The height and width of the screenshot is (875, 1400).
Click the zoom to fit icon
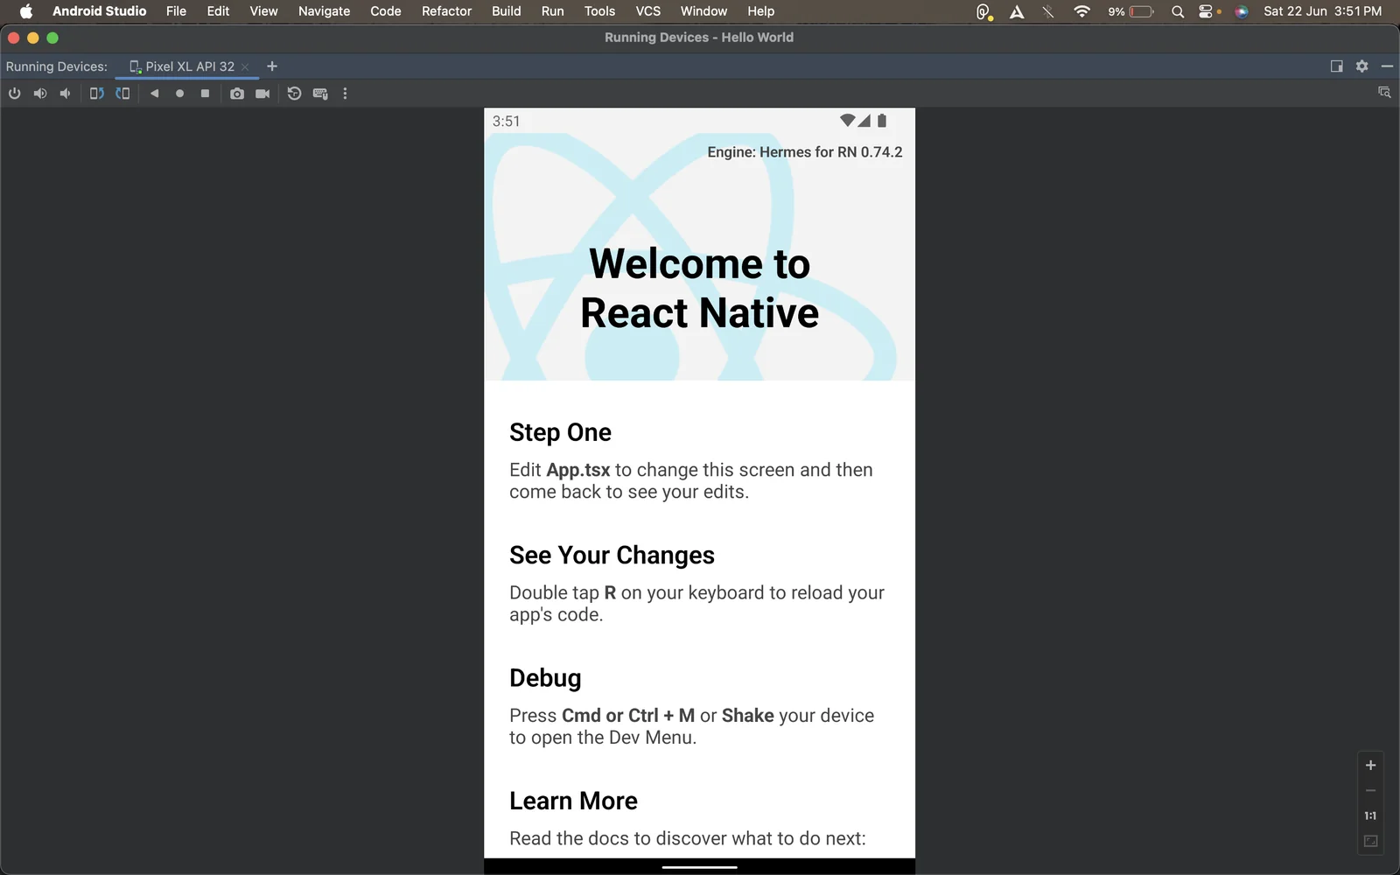click(1370, 841)
